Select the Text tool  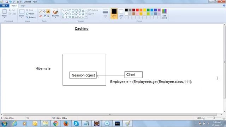(48, 12)
